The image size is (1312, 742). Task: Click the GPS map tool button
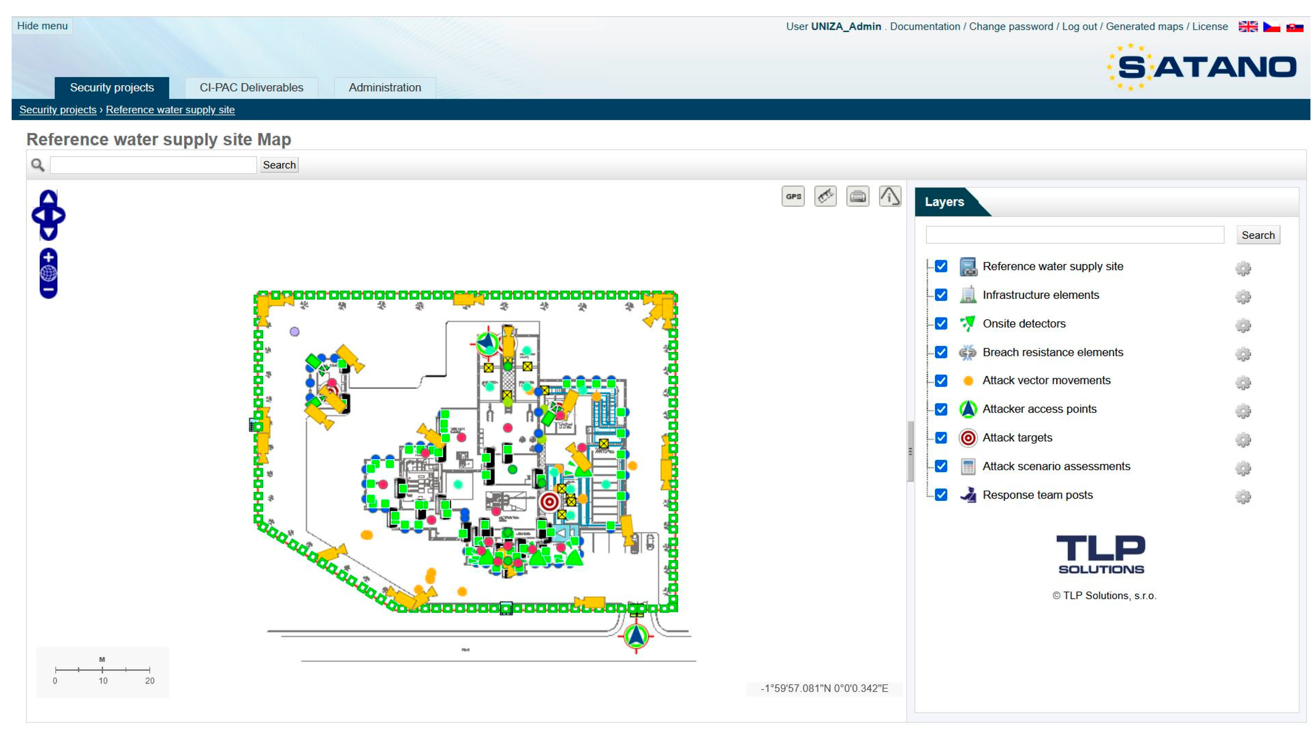pos(793,197)
